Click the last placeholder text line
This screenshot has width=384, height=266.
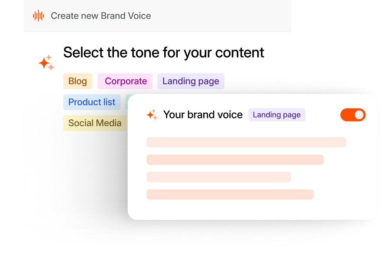230,194
